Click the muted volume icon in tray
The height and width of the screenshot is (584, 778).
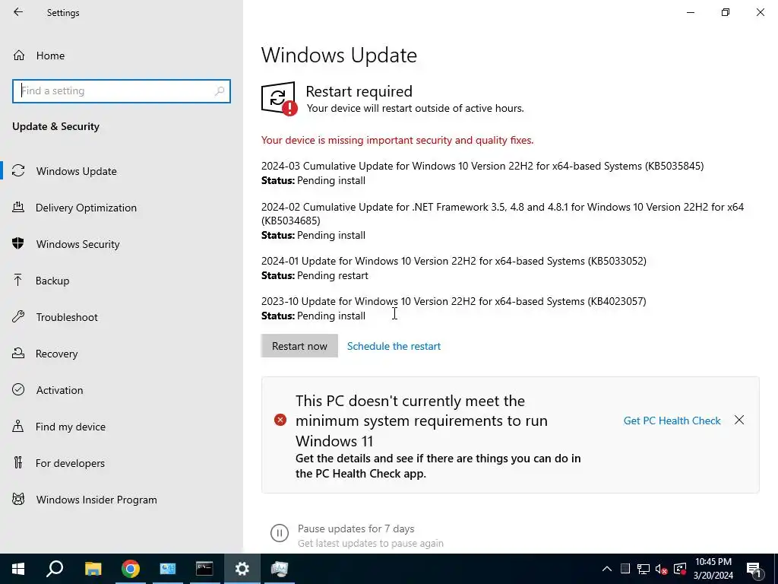662,569
